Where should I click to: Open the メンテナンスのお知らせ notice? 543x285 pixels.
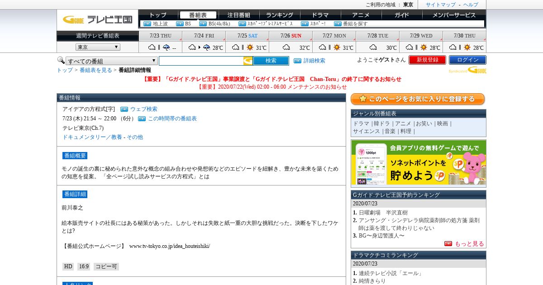(x=272, y=87)
